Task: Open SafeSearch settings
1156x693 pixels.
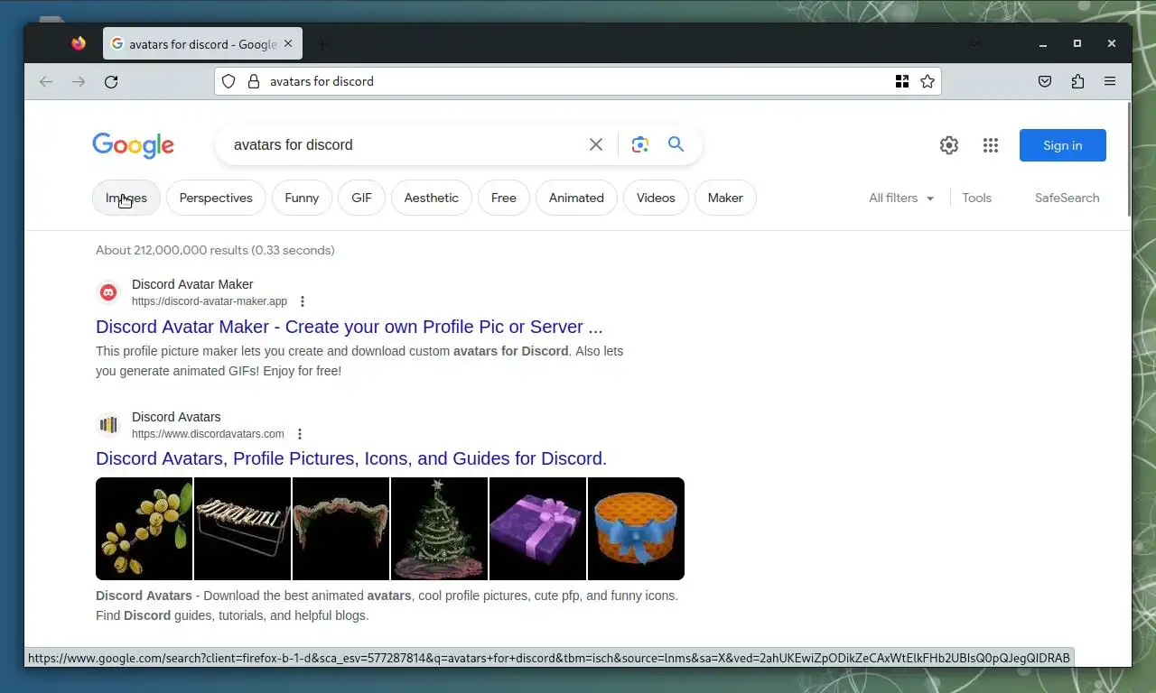Action: 1067,198
